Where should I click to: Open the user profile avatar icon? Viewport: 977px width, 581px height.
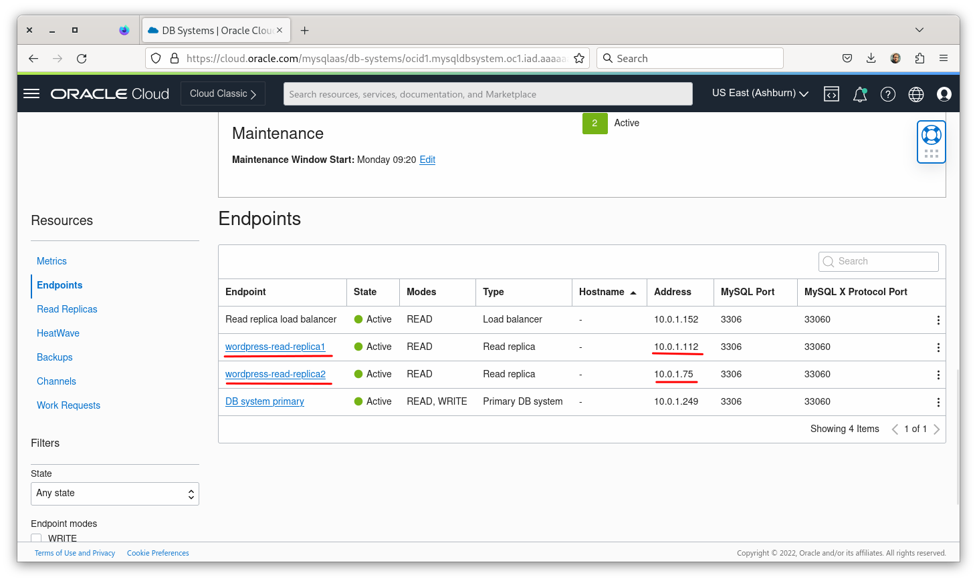click(944, 94)
